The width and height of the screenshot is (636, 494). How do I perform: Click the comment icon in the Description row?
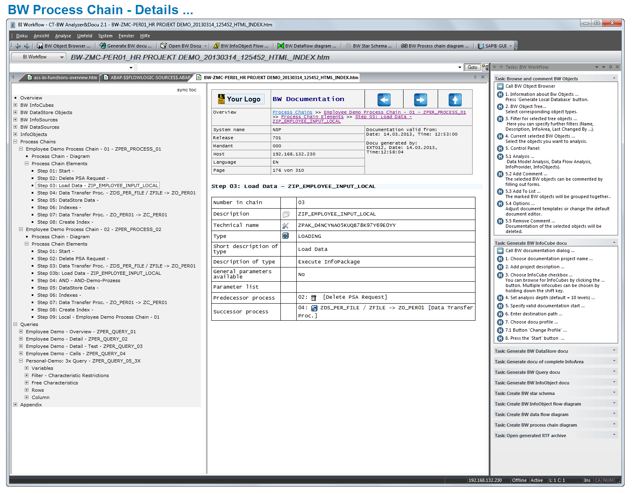(287, 214)
